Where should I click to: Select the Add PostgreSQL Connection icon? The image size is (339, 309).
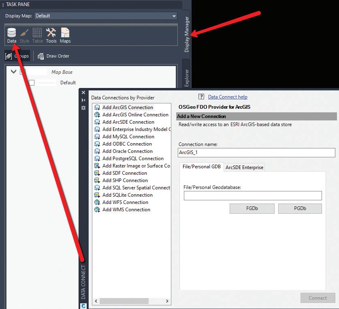point(97,159)
